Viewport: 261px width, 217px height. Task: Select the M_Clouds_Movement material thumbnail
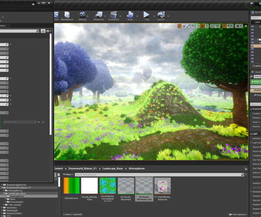[x=126, y=186]
